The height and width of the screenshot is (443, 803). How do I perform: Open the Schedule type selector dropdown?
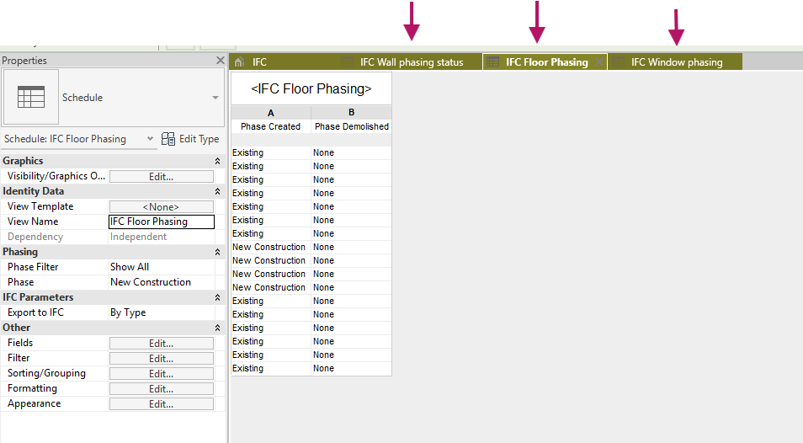coord(215,98)
